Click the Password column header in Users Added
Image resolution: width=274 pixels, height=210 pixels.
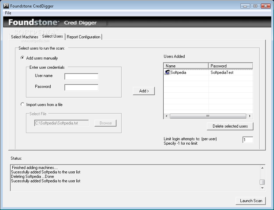pos(231,66)
